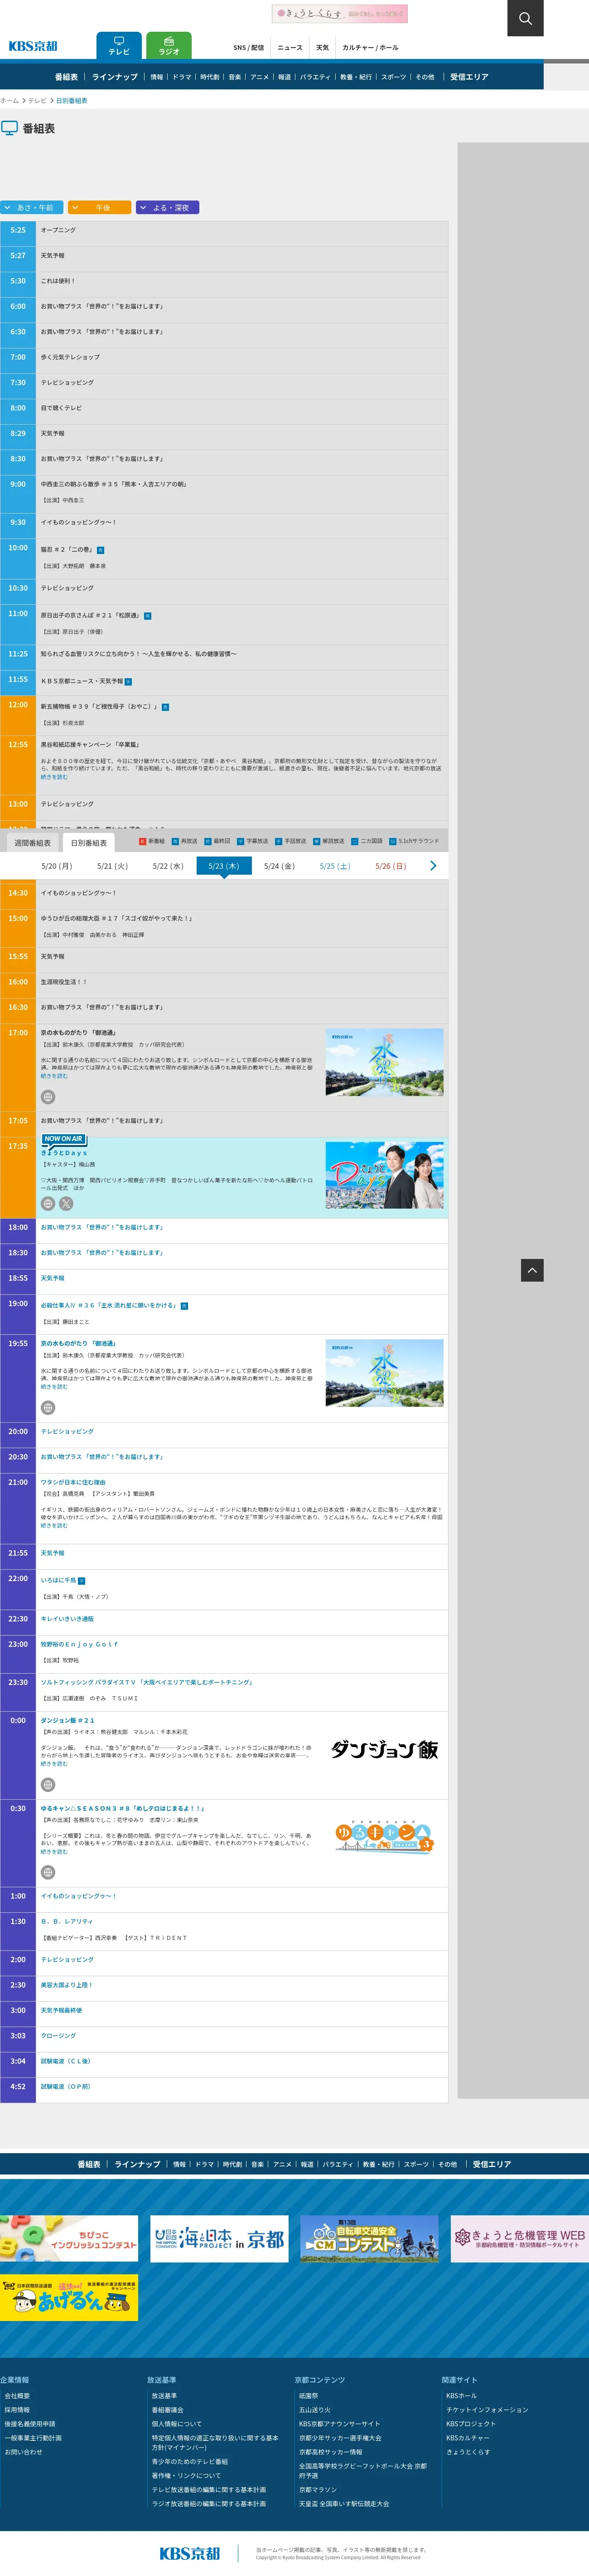Open the きょうと危機管理WEB banner

pos(519,2238)
